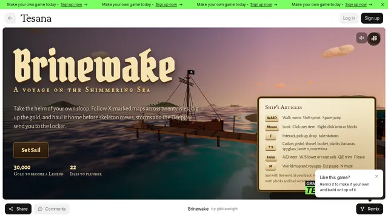Screen dimensions: 388x218
Task: Close the 'Like this game?' tooltip
Action: 376,176
